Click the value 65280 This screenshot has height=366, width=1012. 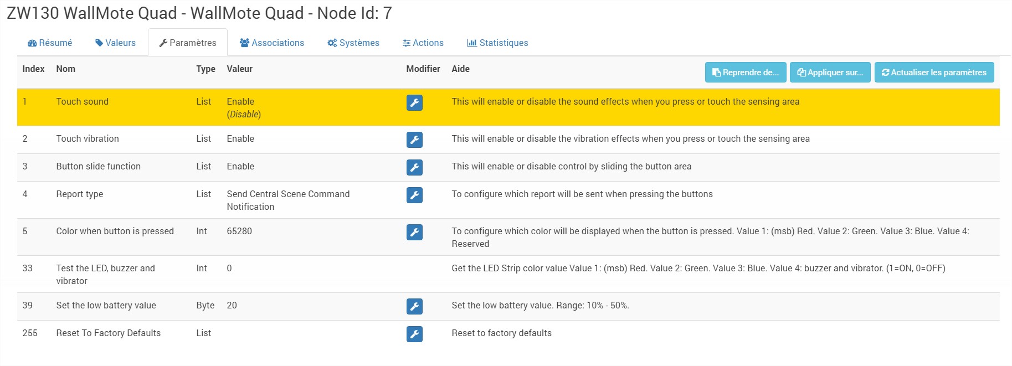pyautogui.click(x=239, y=231)
